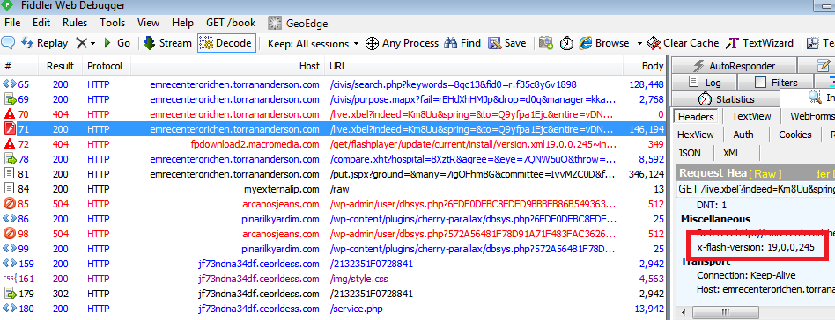Switch to the AutoResponder tab
This screenshot has height=320, width=835.
(734, 66)
